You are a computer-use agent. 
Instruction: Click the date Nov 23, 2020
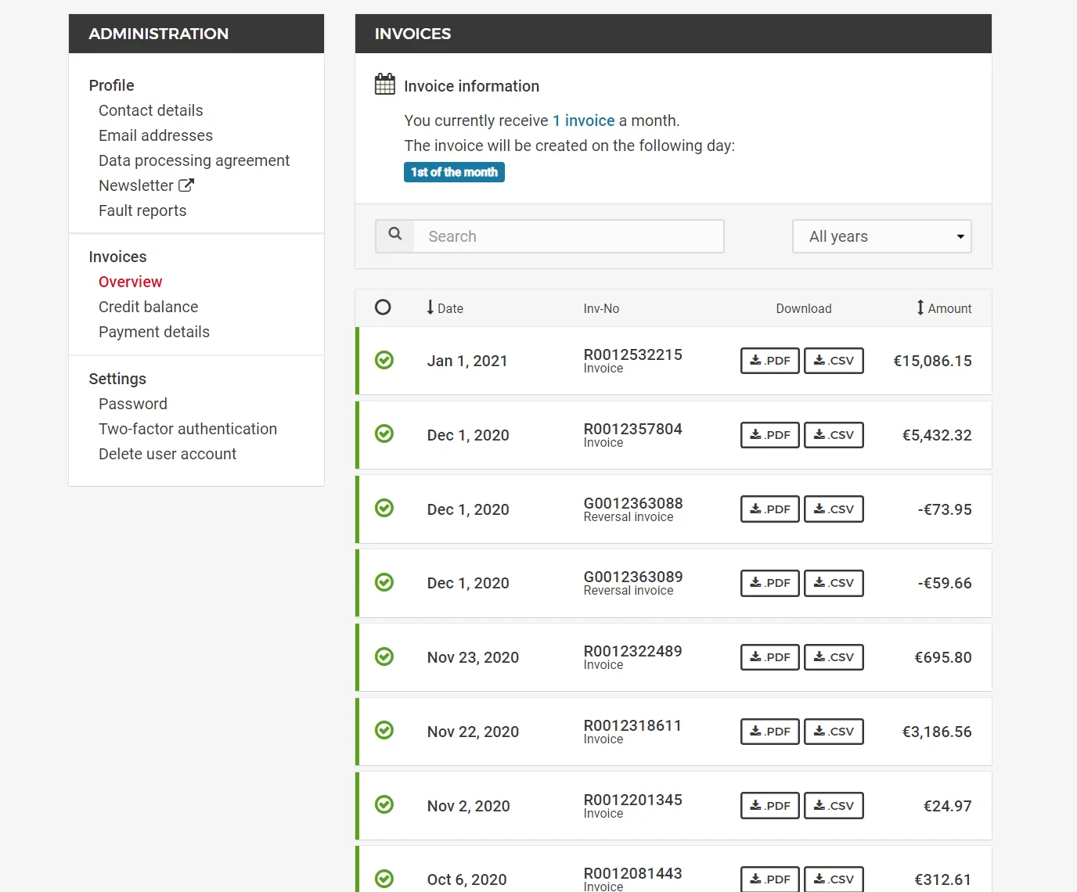coord(473,657)
